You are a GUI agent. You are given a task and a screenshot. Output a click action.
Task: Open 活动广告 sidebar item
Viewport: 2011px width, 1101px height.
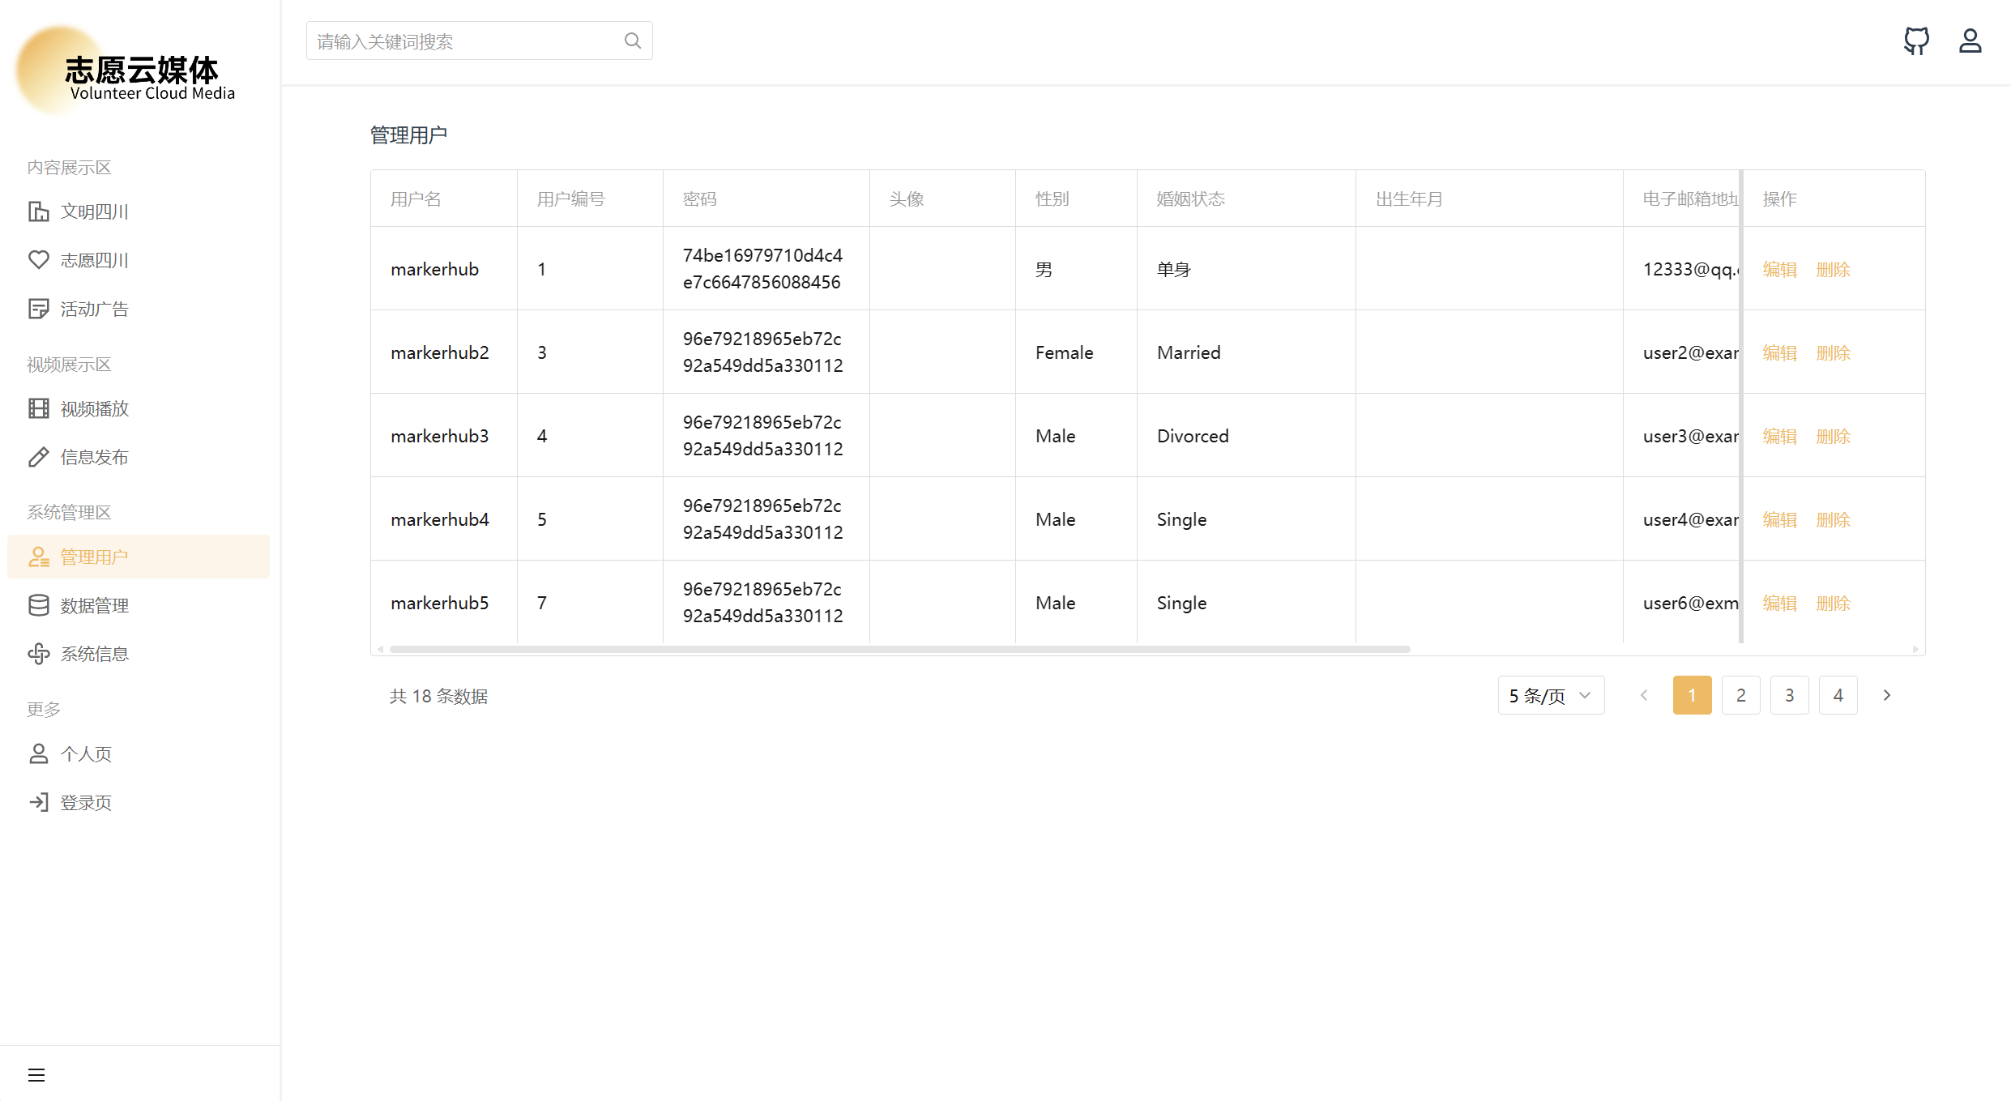[x=94, y=309]
